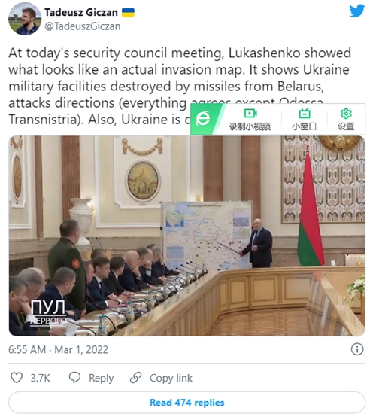Click the Twitter bird logo
The height and width of the screenshot is (417, 376).
tap(357, 11)
